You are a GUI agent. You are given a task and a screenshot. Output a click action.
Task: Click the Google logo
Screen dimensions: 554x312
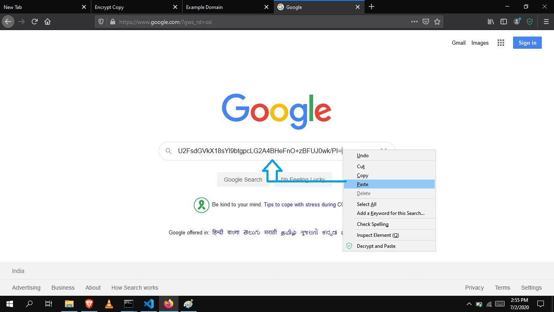pyautogui.click(x=277, y=111)
